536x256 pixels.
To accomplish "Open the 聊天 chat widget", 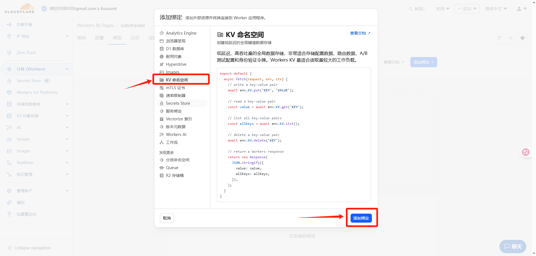I will [x=513, y=247].
